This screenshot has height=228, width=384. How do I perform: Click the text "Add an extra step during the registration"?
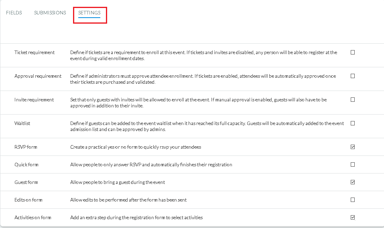[x=136, y=218]
